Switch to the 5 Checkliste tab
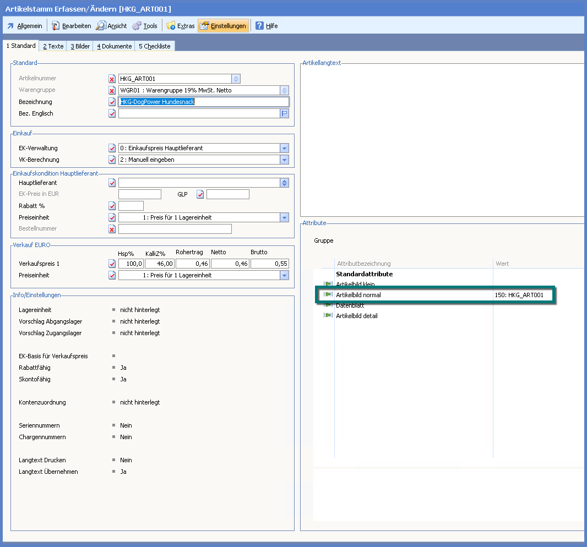 (154, 46)
